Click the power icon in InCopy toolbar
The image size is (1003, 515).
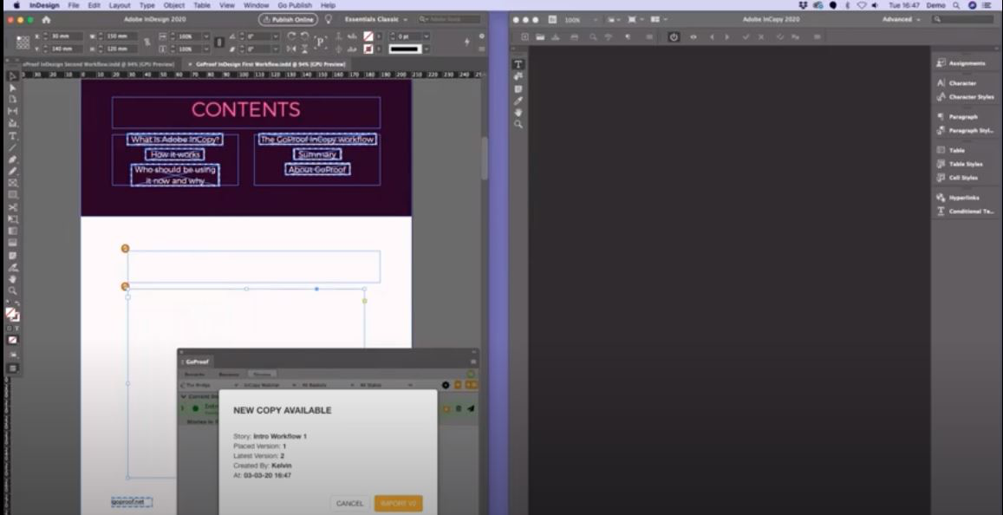(x=674, y=37)
